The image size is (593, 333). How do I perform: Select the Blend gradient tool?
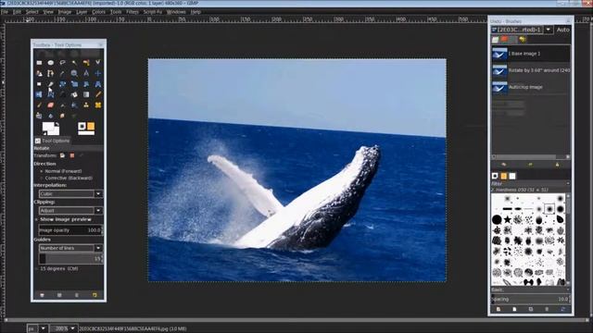click(x=86, y=94)
